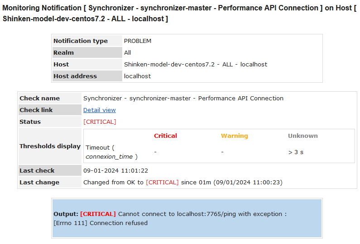Select the Check name value text

pyautogui.click(x=183, y=98)
